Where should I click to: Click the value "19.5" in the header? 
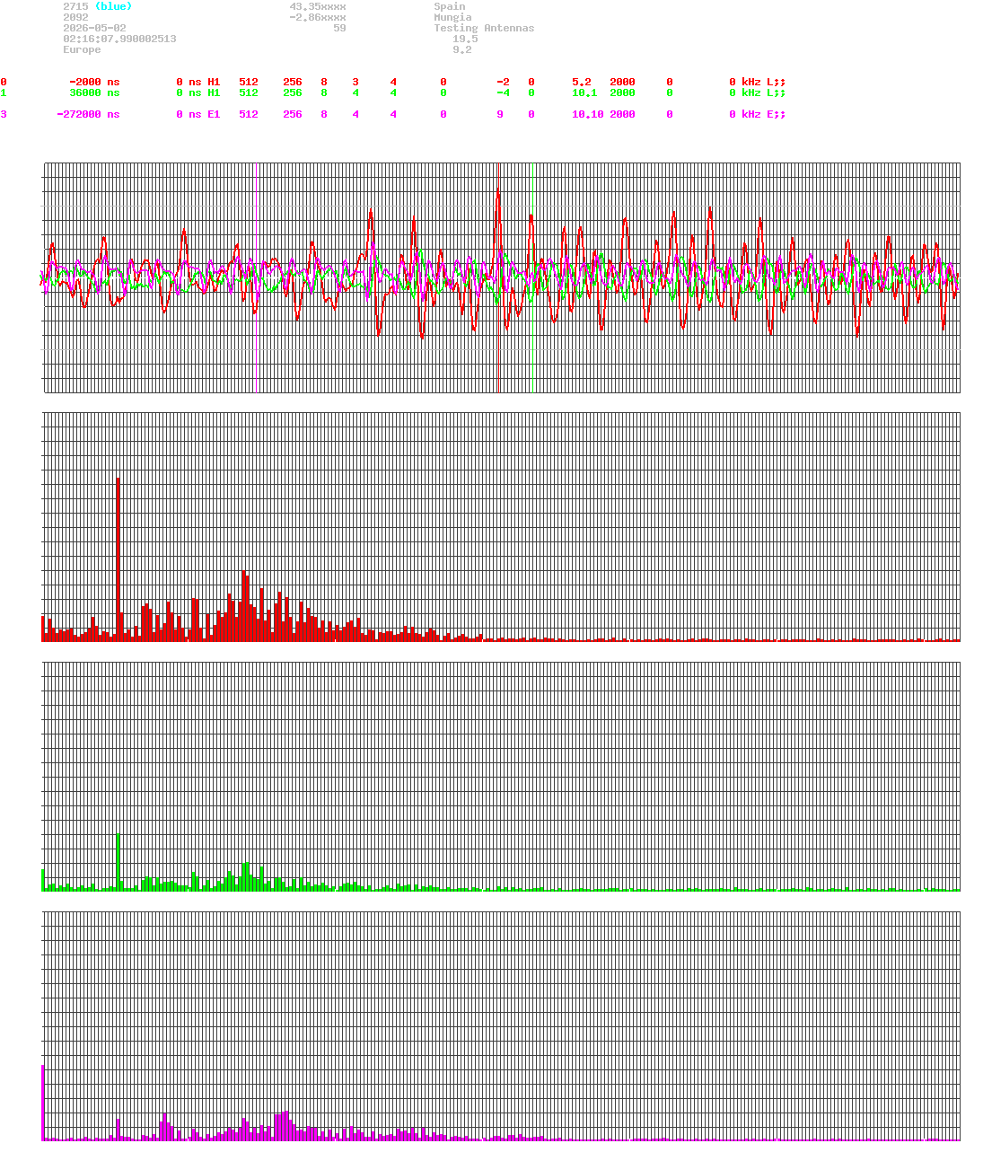tap(465, 39)
